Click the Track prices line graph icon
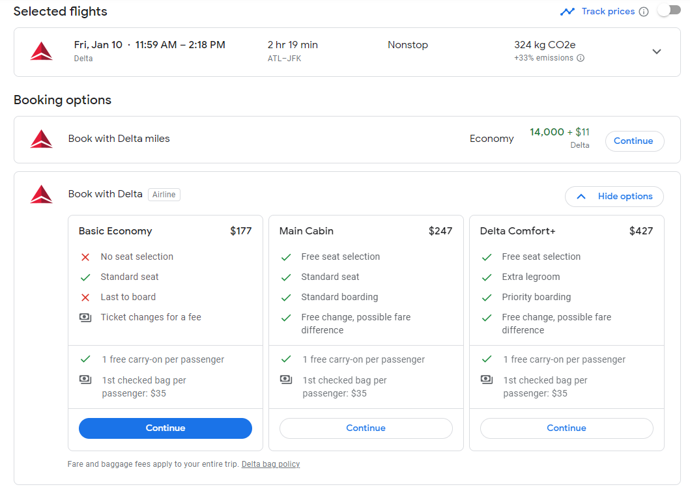Screen dimensions: 690x487 tap(566, 11)
